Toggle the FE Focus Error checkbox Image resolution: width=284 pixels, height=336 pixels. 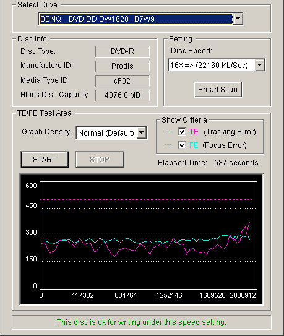(x=182, y=145)
